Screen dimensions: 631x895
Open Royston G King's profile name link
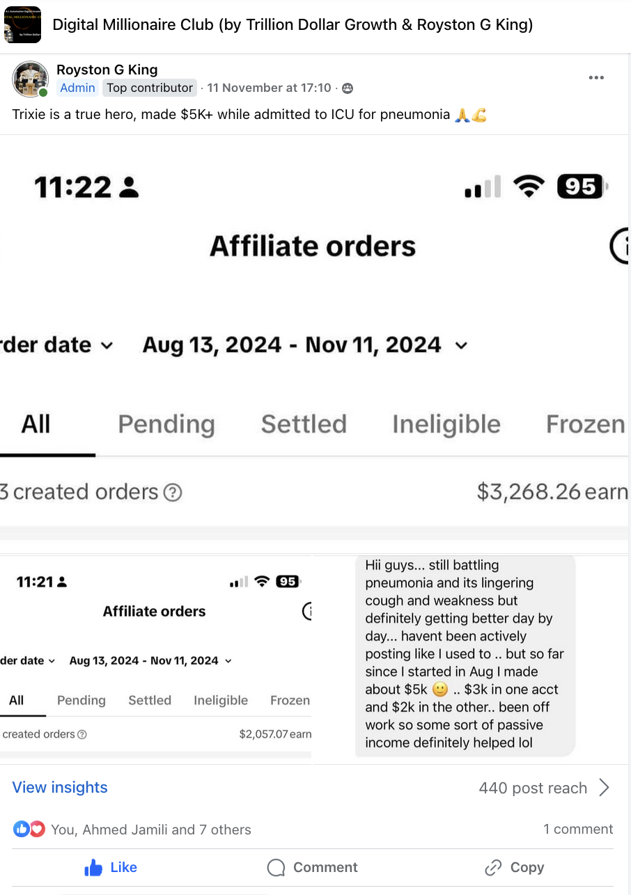(x=107, y=70)
